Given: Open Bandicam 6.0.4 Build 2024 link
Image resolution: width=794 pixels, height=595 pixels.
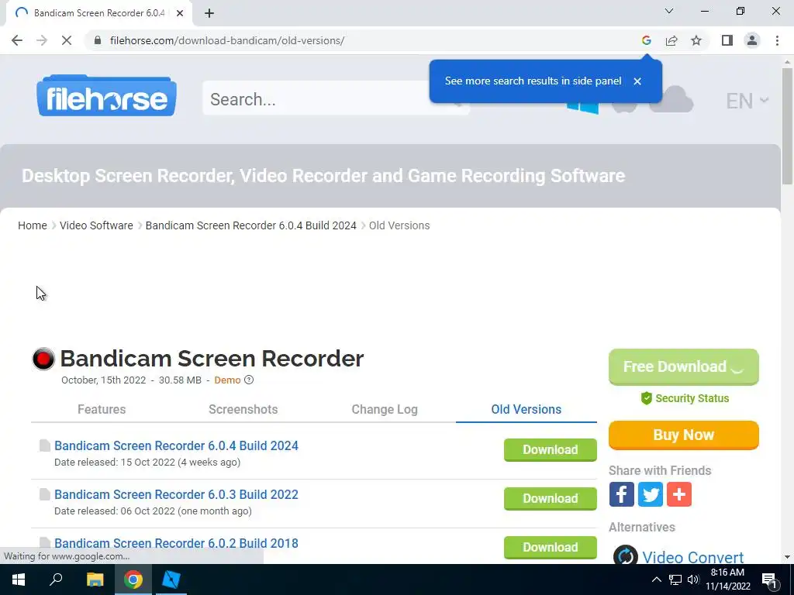Looking at the screenshot, I should (x=176, y=445).
